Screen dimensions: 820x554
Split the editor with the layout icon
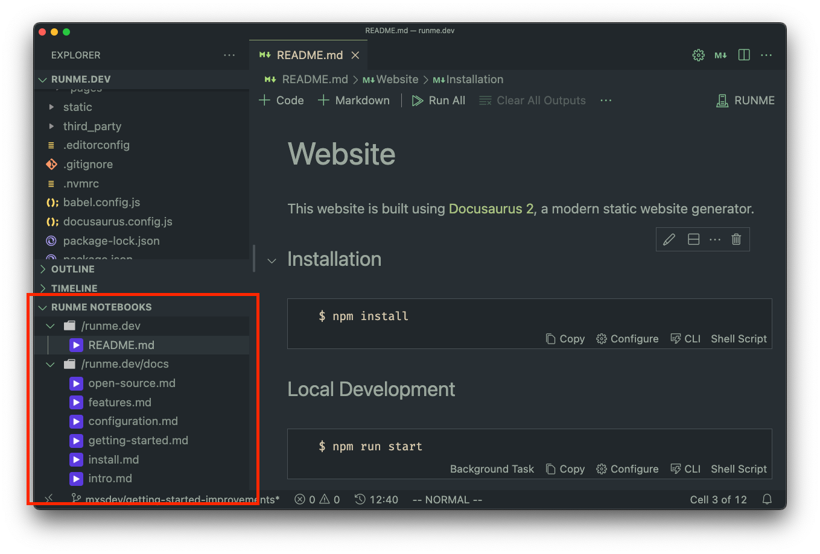tap(744, 55)
